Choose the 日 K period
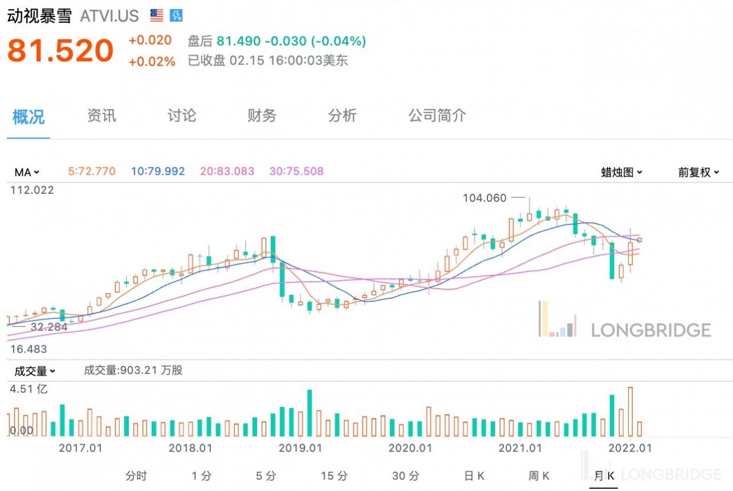Image resolution: width=733 pixels, height=491 pixels. (x=474, y=476)
